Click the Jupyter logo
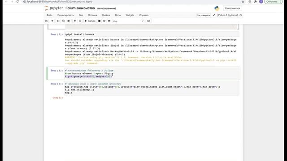 tap(54, 8)
